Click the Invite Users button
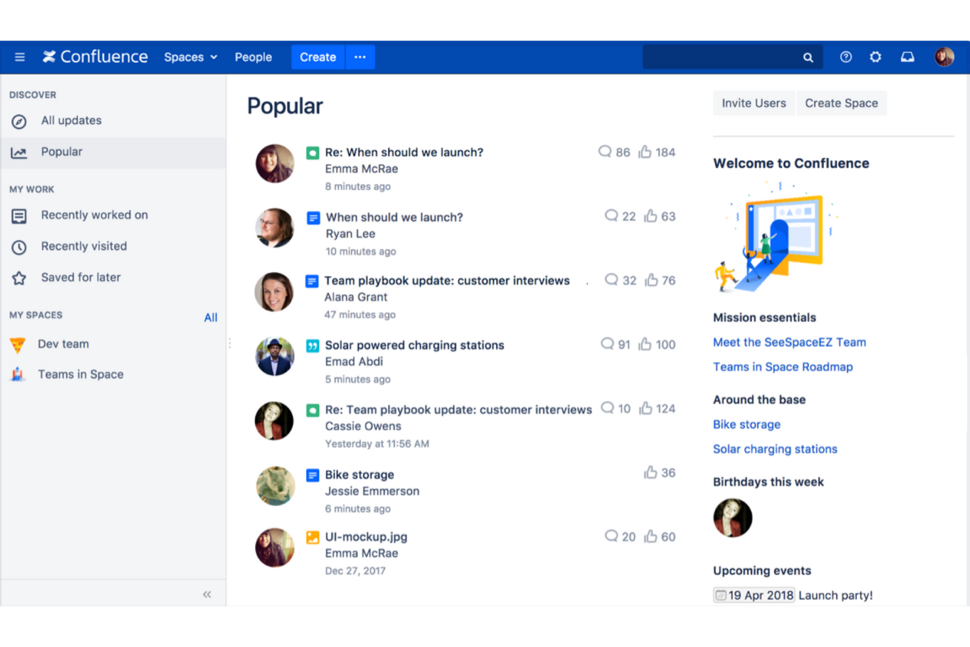 pos(753,103)
